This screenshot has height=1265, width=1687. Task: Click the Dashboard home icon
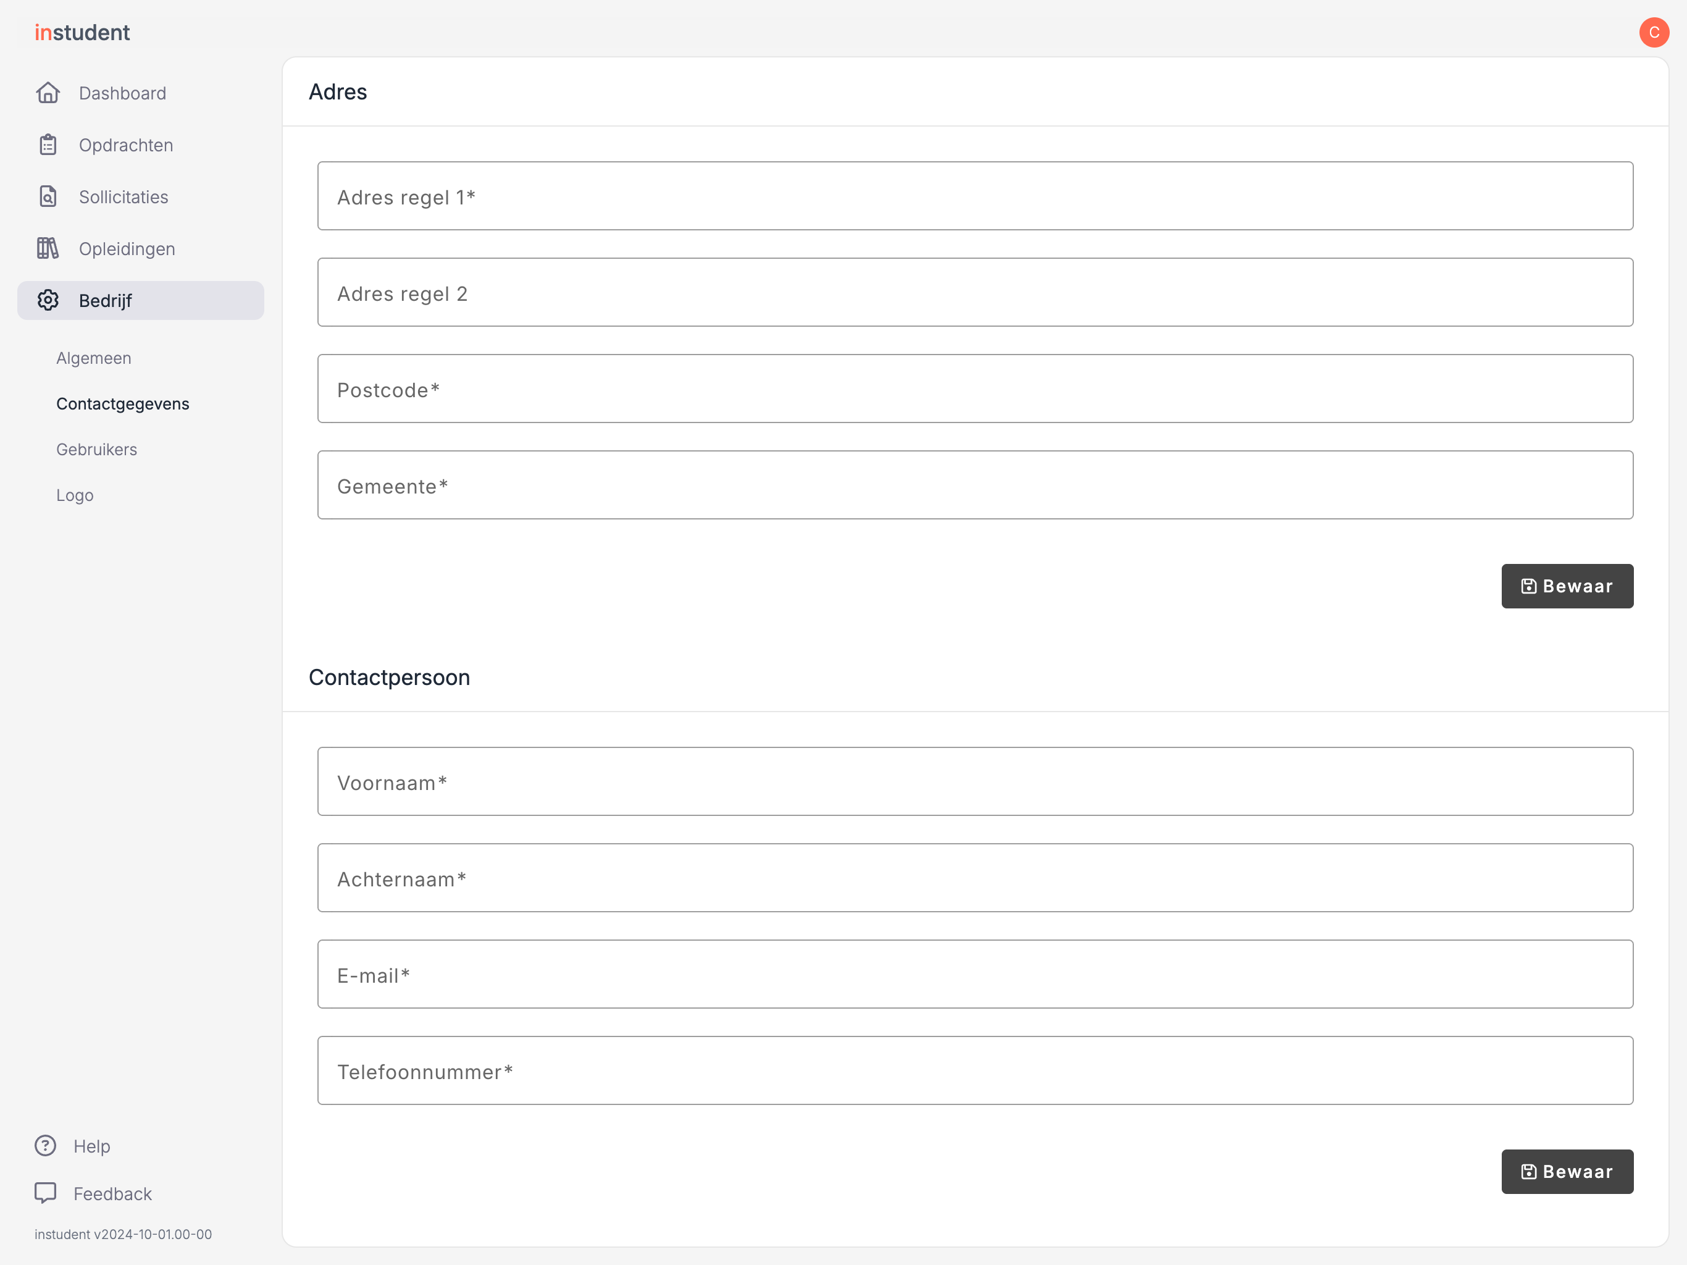(48, 93)
